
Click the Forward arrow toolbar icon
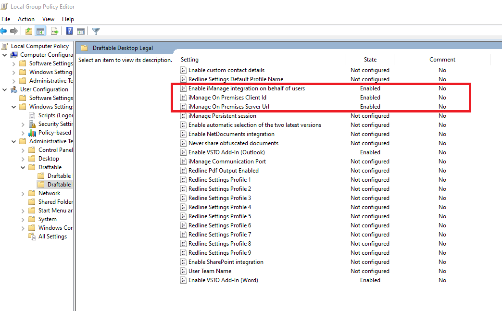click(14, 31)
